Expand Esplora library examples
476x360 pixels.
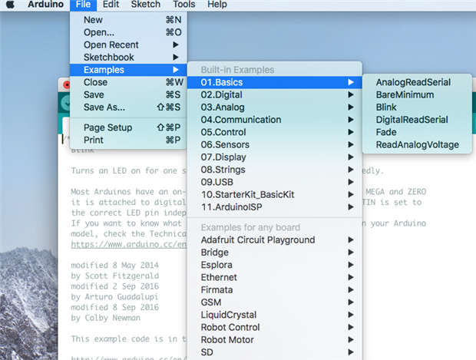pyautogui.click(x=274, y=265)
